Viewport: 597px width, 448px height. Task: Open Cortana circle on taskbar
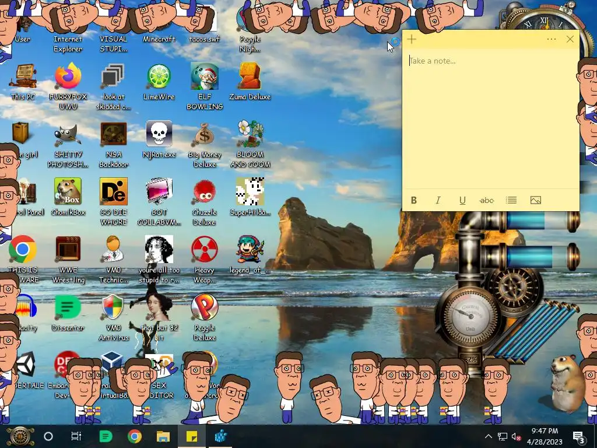tap(48, 436)
